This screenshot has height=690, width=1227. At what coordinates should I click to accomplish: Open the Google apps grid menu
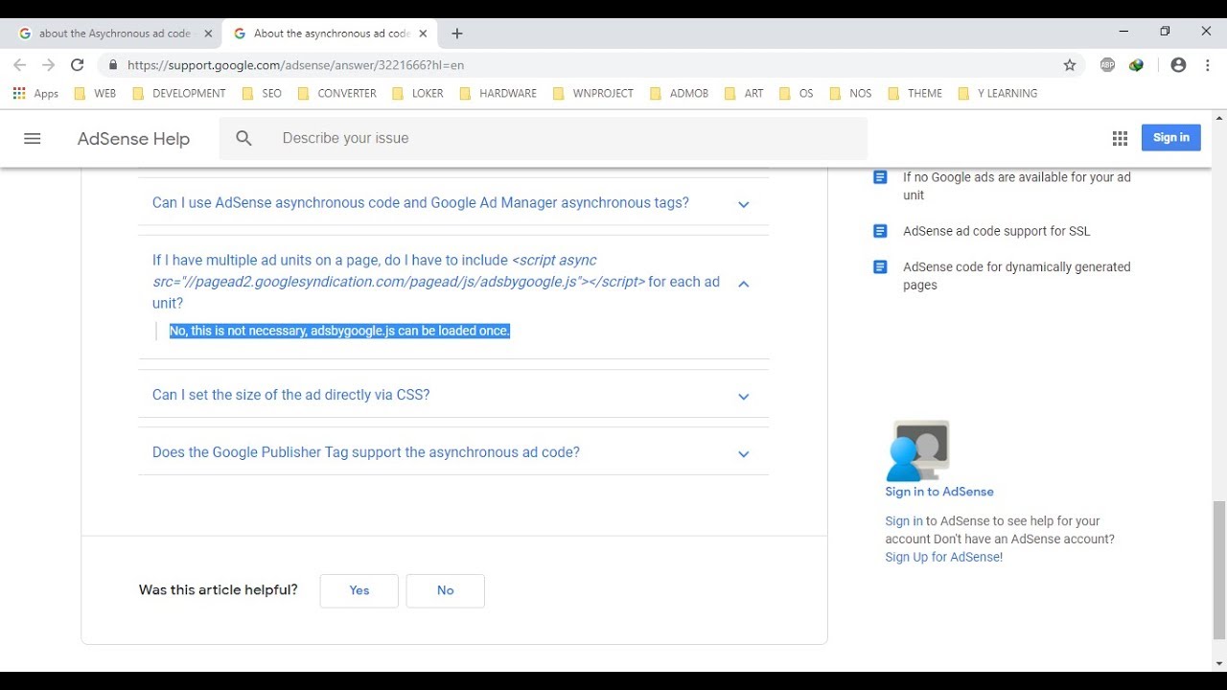1119,137
